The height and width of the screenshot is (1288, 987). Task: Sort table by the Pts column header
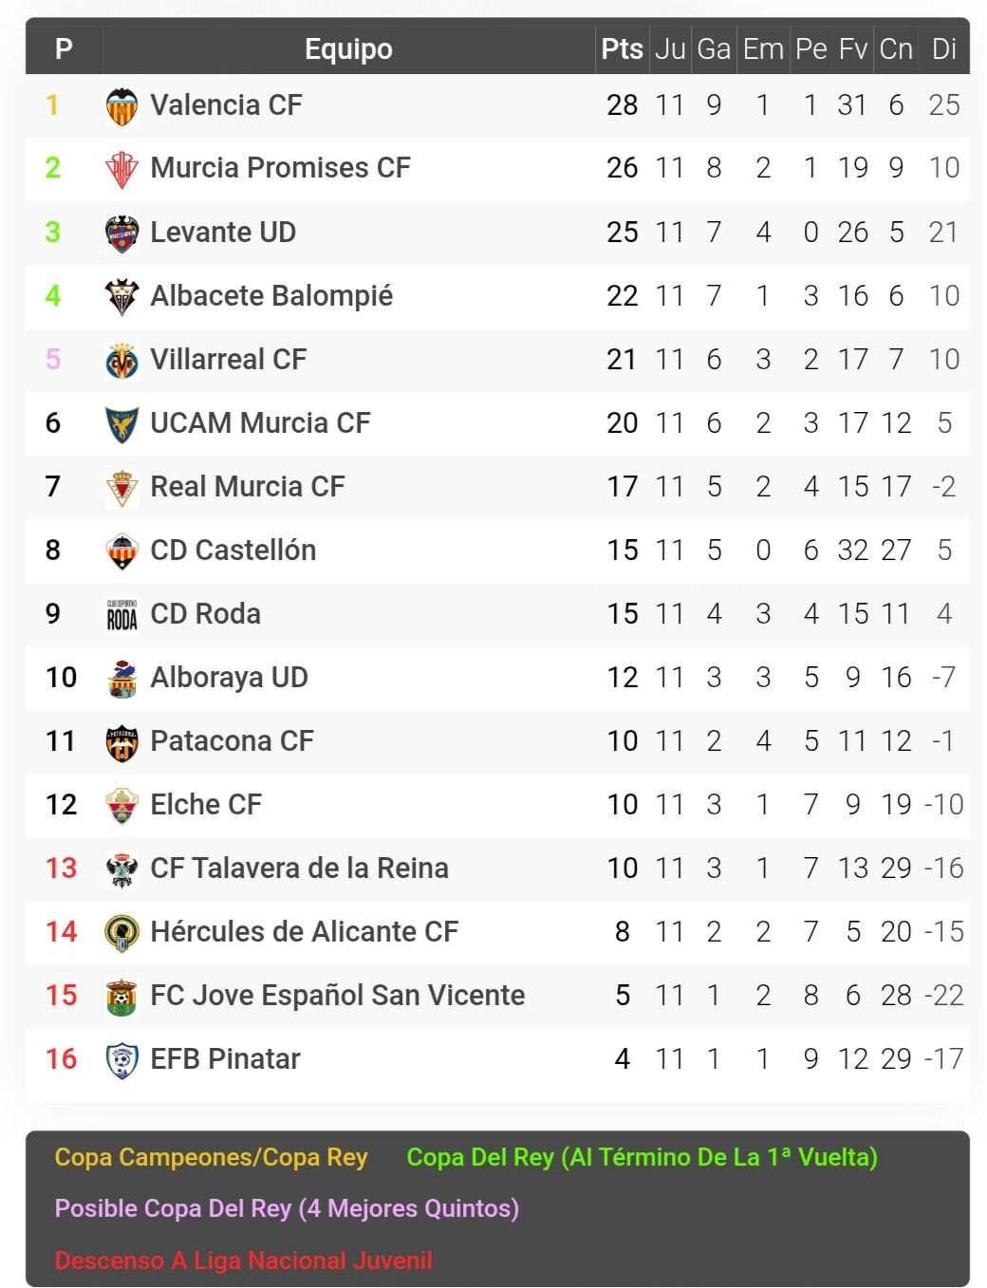point(622,48)
